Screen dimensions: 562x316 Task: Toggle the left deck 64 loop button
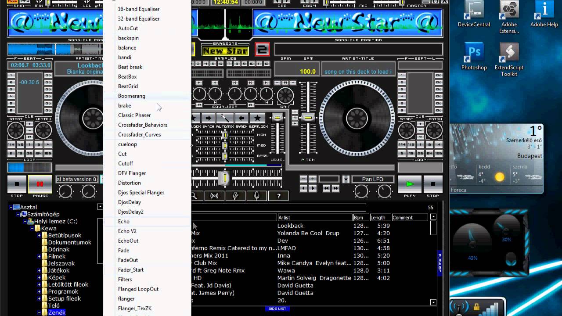tap(38, 154)
